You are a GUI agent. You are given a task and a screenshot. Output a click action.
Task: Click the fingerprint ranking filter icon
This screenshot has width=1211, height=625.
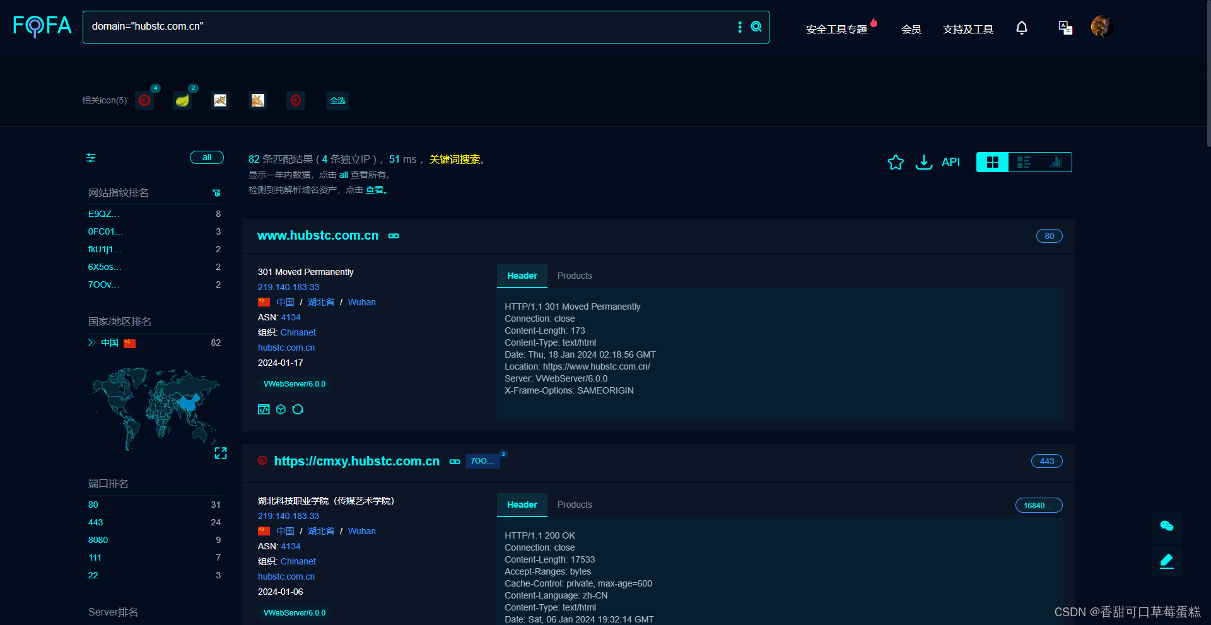tap(216, 193)
